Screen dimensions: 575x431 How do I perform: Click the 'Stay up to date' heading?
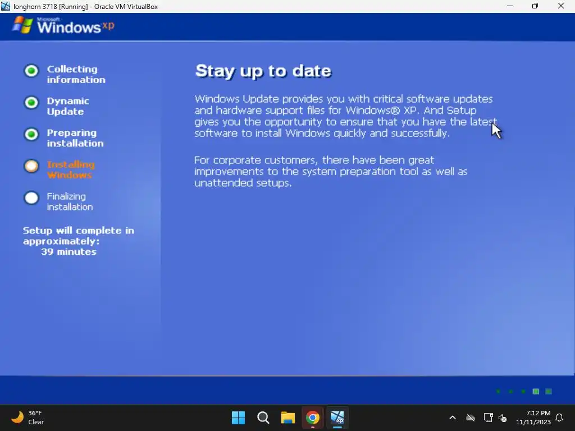[263, 71]
